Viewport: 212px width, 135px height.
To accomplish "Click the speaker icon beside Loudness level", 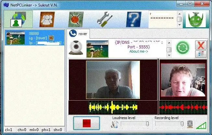I will [115, 124].
